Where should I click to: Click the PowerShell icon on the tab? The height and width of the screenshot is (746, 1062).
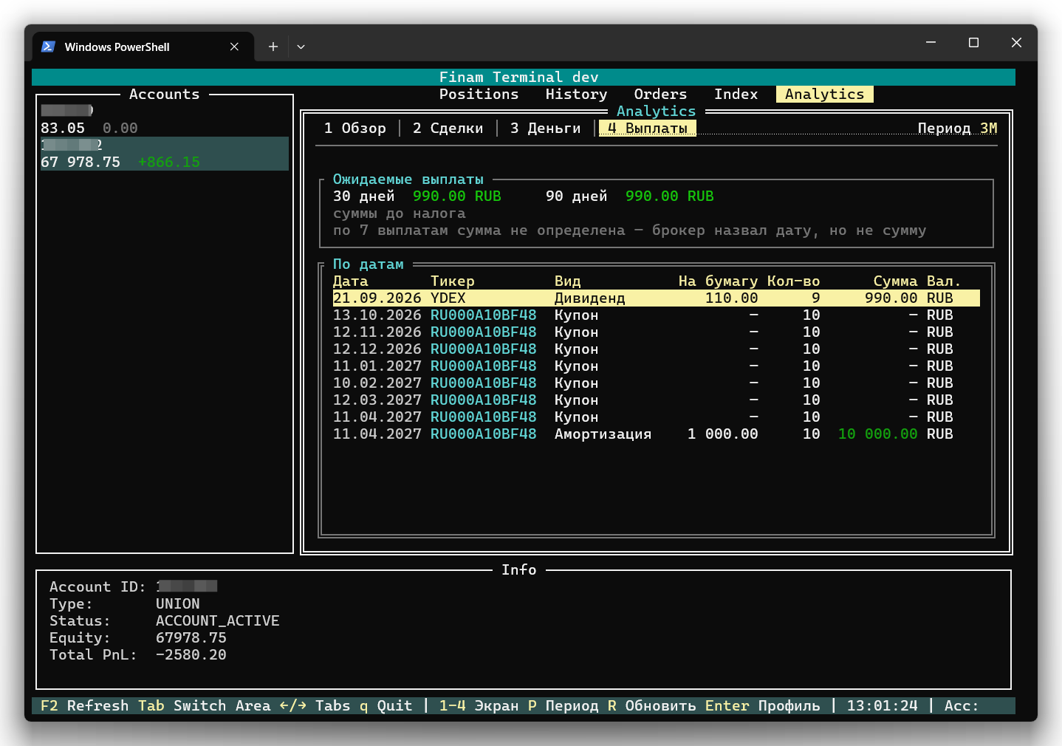click(48, 47)
